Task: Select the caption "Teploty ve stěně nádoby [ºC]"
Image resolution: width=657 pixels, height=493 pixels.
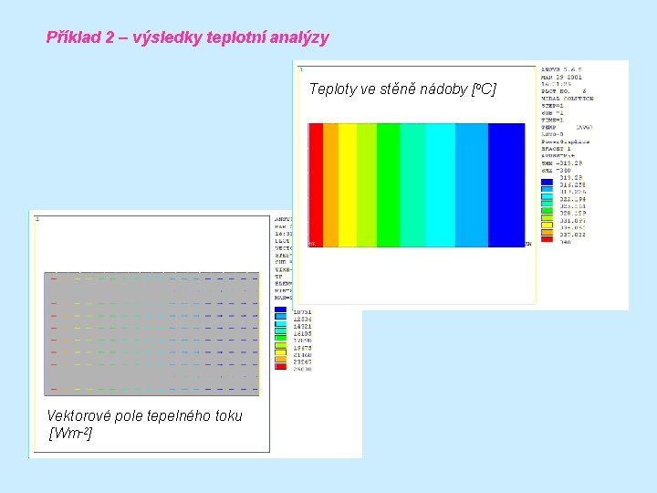Action: pos(402,89)
